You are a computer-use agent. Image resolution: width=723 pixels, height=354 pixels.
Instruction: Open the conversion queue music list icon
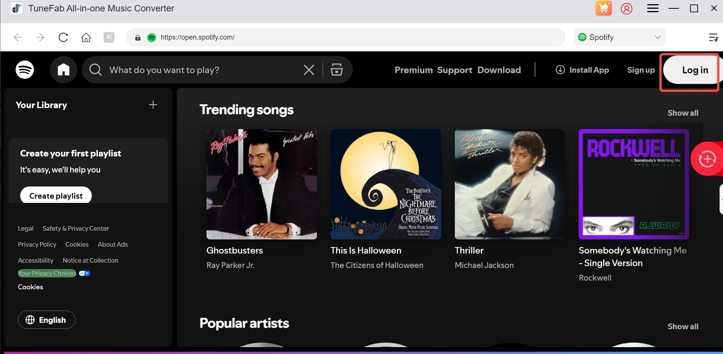714,37
